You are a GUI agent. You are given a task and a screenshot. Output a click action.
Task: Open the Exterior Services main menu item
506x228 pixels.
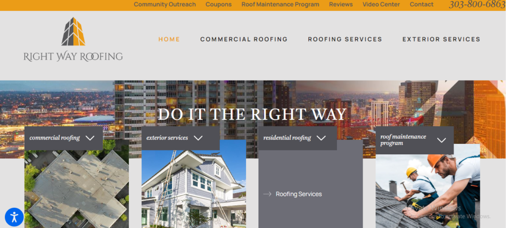point(441,40)
